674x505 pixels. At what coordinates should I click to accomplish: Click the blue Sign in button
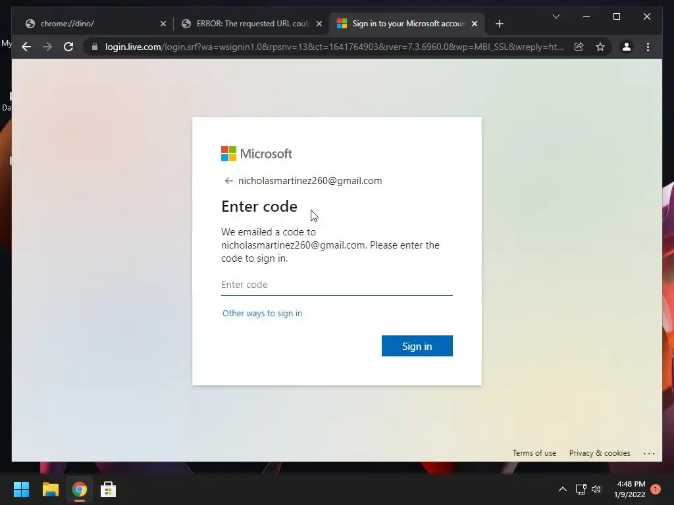(x=417, y=346)
